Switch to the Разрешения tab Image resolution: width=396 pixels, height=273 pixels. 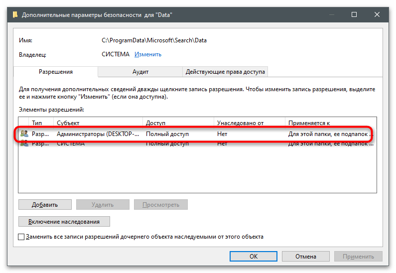coord(56,72)
